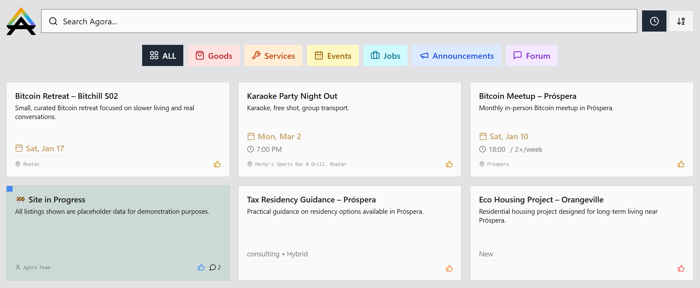Click the Agora logo icon
This screenshot has height=288, width=700.
21,21
